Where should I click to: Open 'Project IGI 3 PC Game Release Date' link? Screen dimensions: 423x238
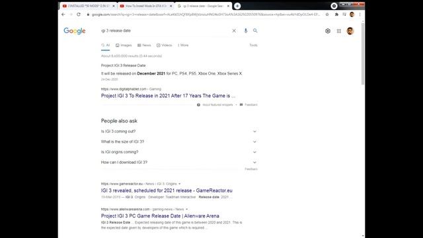click(160, 216)
